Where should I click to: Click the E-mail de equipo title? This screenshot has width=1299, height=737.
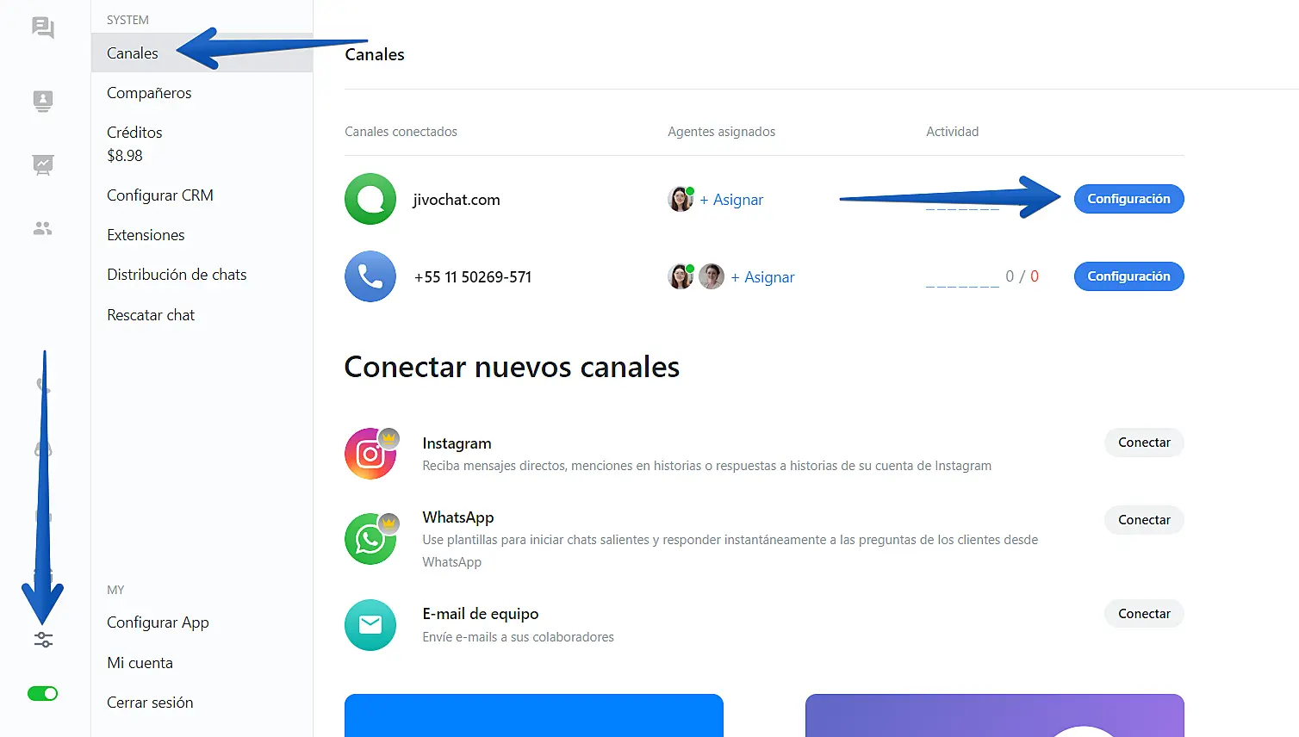481,614
